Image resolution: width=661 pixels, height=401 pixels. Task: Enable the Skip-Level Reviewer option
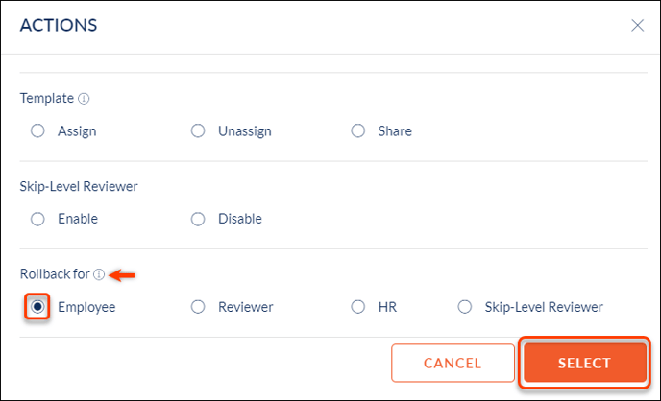click(37, 219)
